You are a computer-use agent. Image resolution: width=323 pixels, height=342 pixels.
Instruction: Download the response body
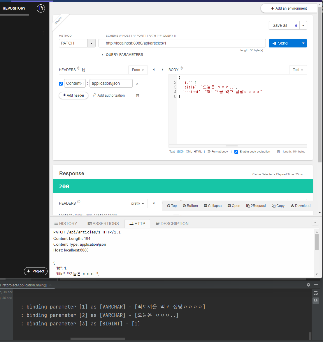pyautogui.click(x=301, y=206)
